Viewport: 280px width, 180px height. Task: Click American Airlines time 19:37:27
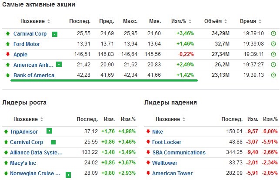pyautogui.click(x=253, y=65)
